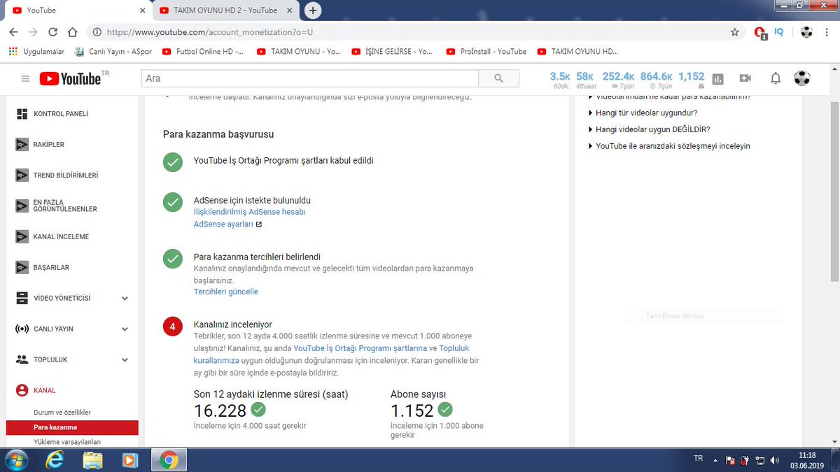Click Tercihleri güncelle link
This screenshot has width=840, height=472.
point(225,292)
